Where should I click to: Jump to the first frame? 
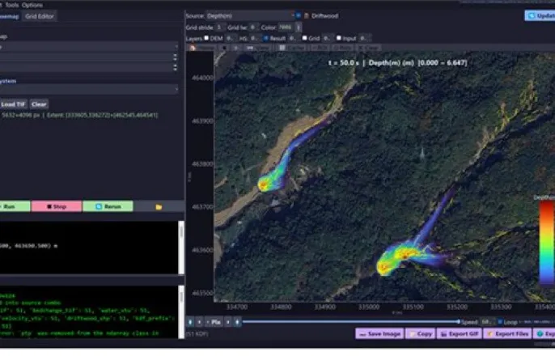coord(190,322)
